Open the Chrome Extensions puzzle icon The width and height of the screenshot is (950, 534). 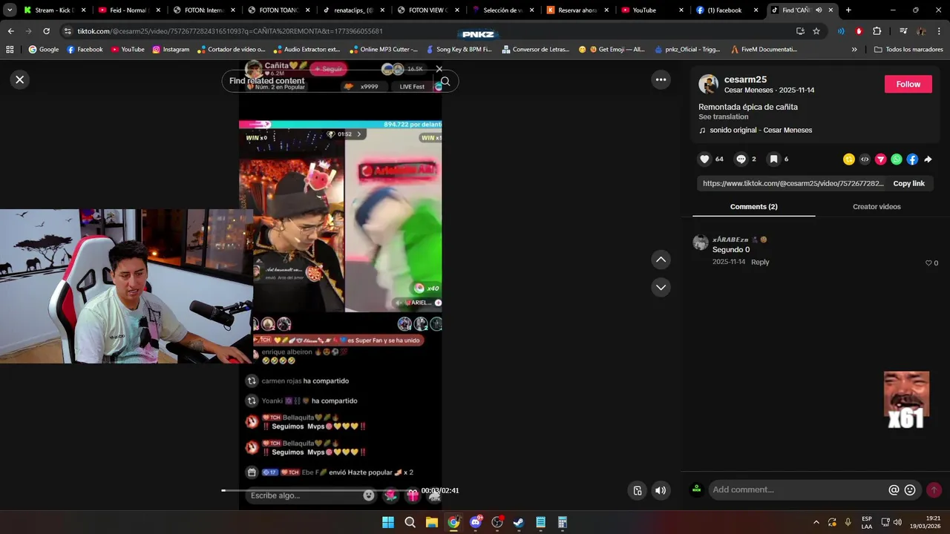[877, 31]
